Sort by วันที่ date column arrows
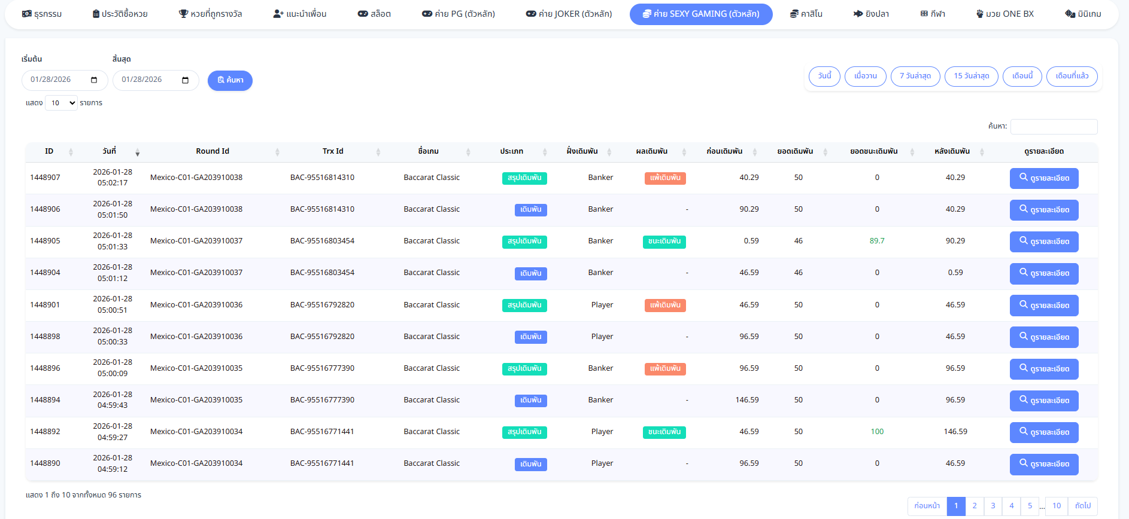This screenshot has width=1129, height=519. [137, 152]
